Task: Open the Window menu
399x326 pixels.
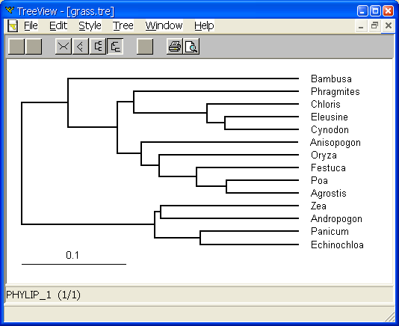Action: coord(164,25)
